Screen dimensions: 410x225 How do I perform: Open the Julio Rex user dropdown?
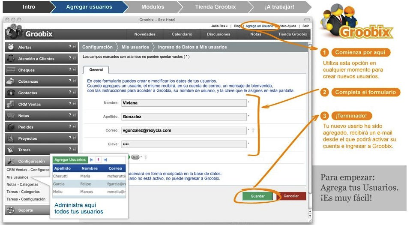pyautogui.click(x=219, y=26)
